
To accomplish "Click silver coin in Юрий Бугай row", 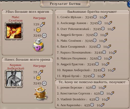I will tap(93, 75).
